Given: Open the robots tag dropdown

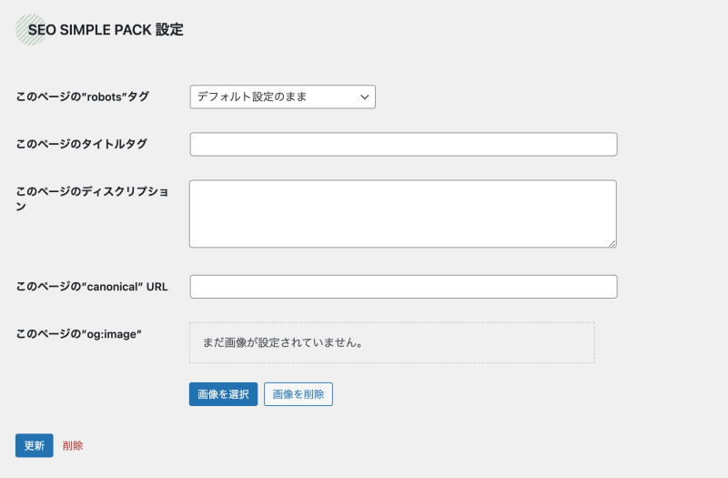Looking at the screenshot, I should (x=282, y=97).
